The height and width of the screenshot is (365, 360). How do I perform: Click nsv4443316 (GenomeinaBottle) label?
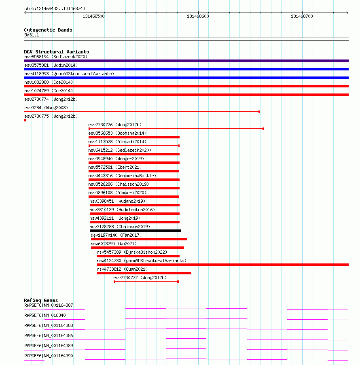[x=122, y=176]
